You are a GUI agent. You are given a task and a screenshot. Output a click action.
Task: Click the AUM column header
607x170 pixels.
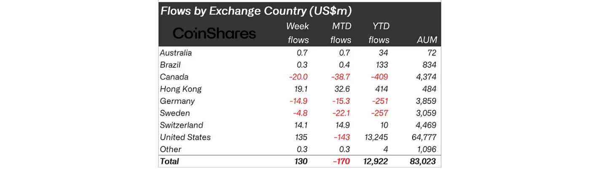[426, 40]
